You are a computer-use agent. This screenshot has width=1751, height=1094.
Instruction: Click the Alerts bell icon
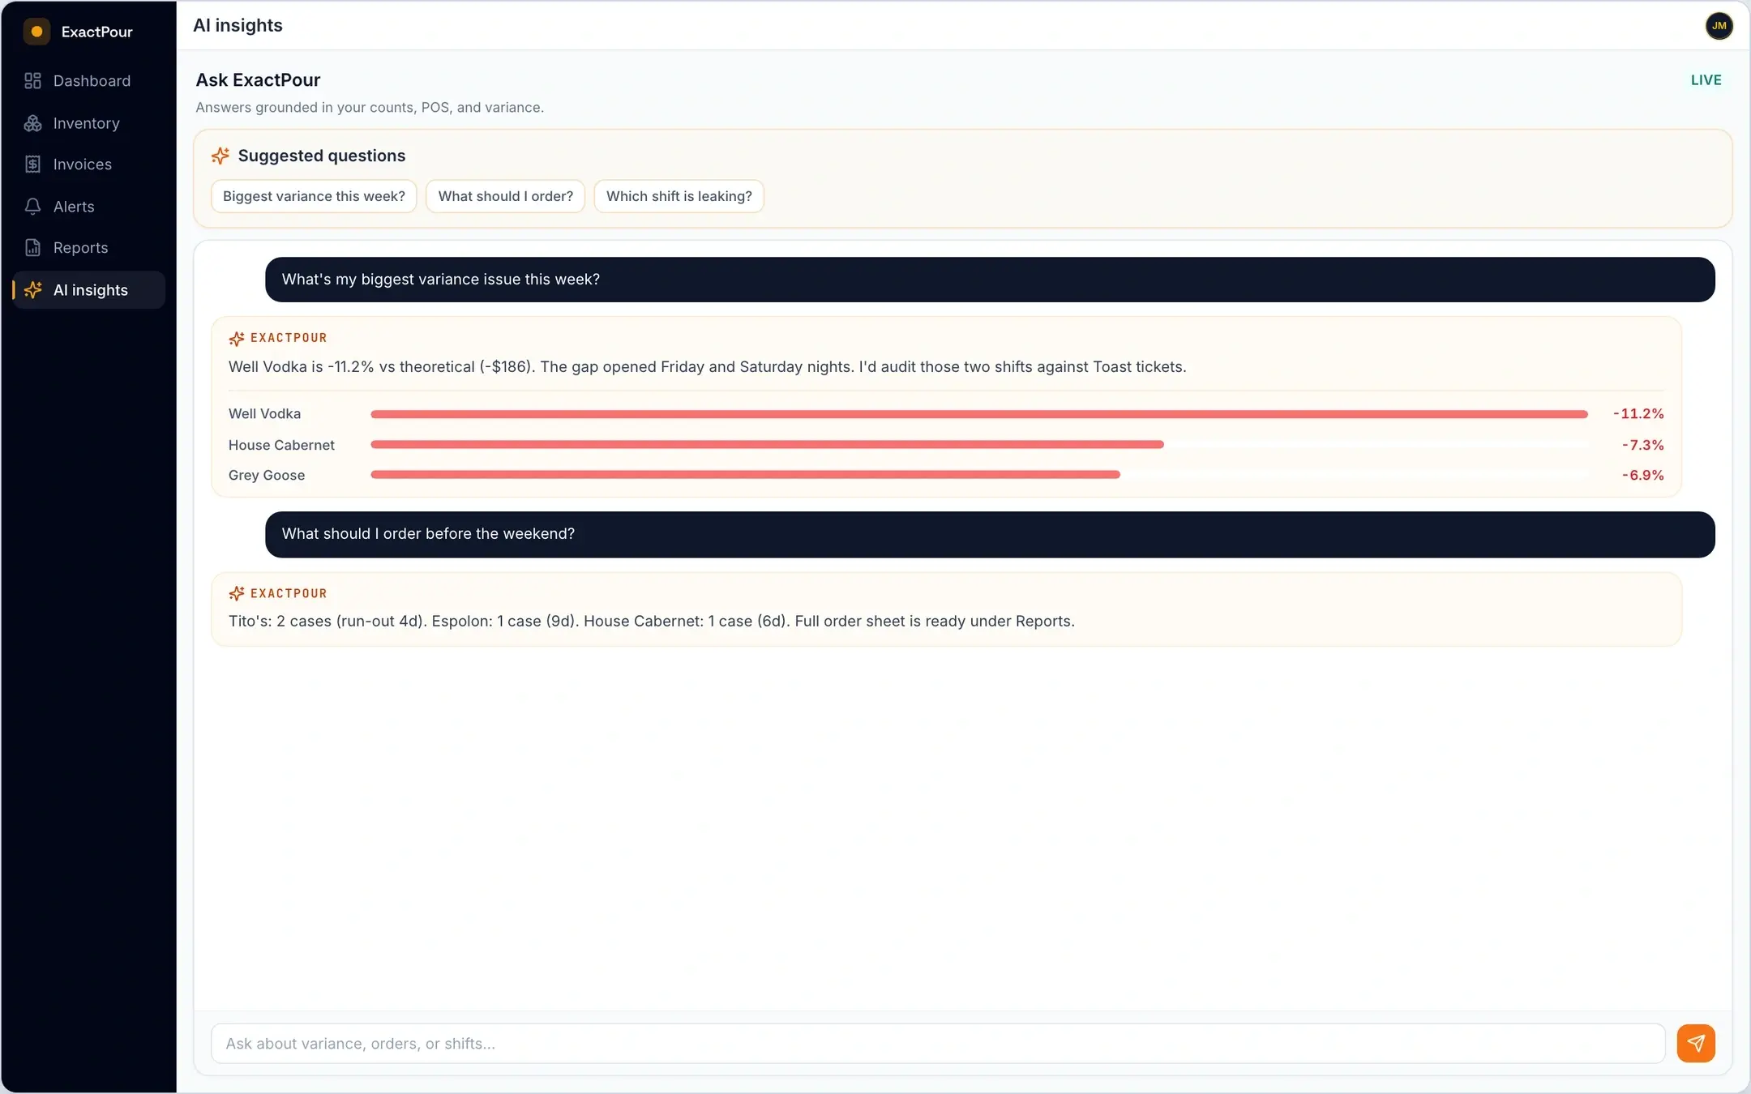[x=32, y=207]
